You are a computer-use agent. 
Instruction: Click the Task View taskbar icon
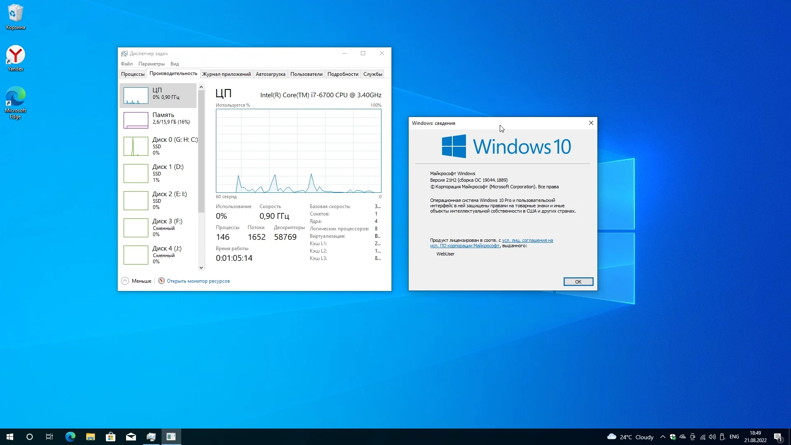click(x=49, y=437)
